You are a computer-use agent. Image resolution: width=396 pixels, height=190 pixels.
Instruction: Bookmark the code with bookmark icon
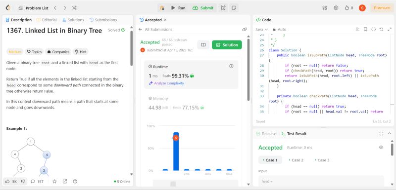pyautogui.click(x=365, y=30)
